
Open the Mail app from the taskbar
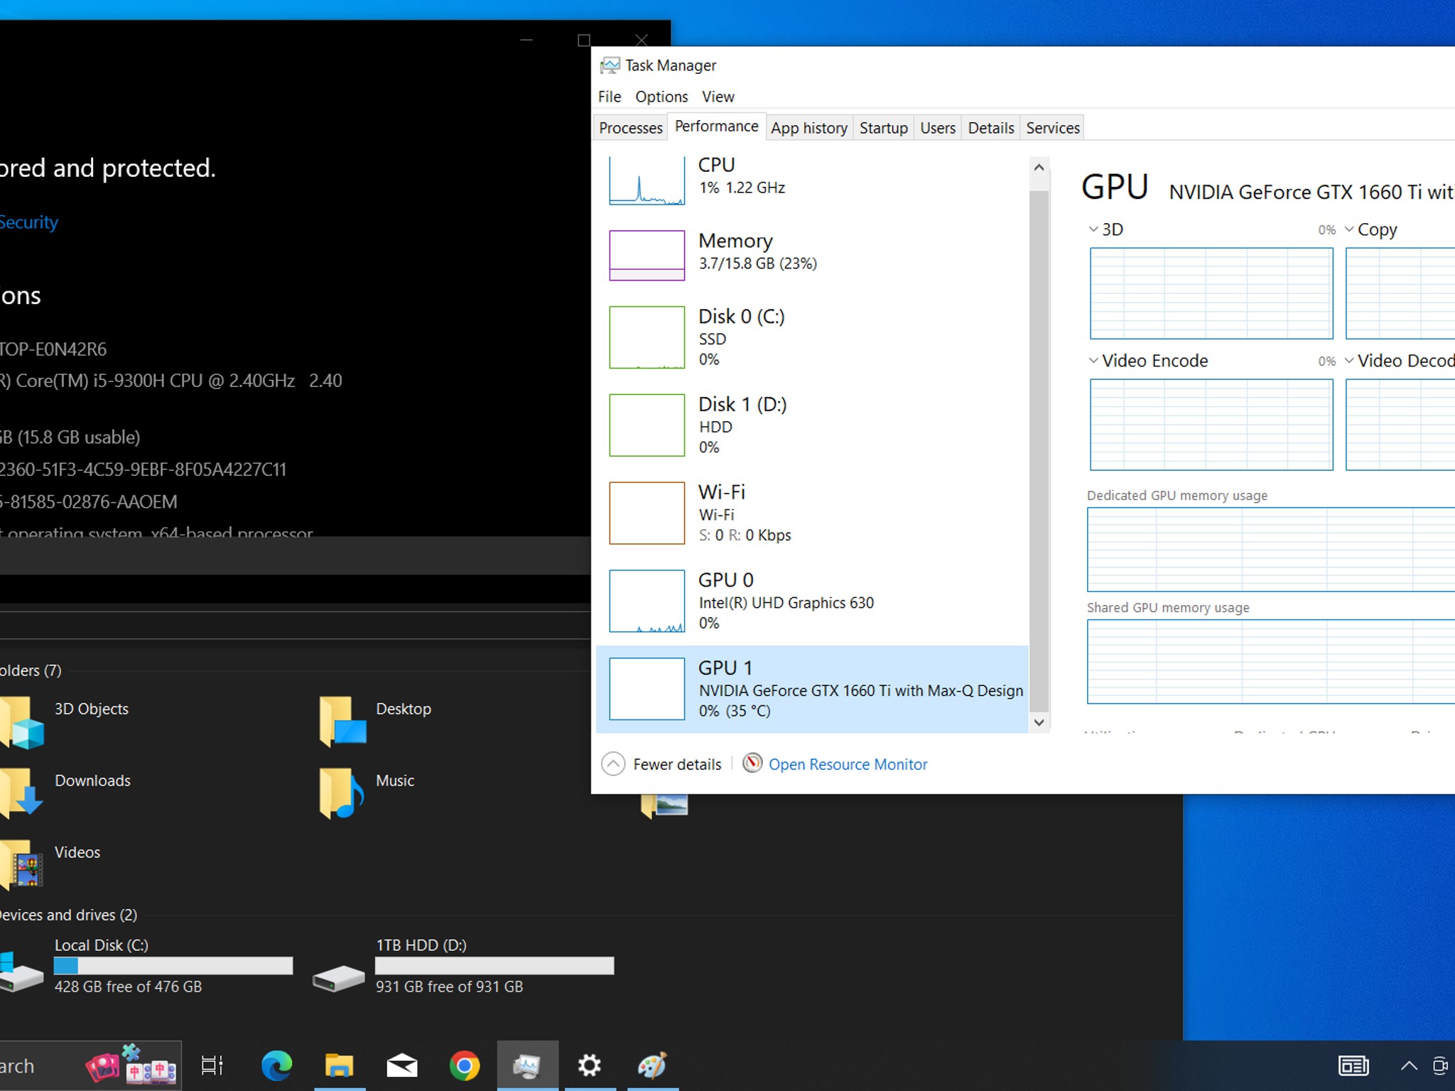[402, 1066]
